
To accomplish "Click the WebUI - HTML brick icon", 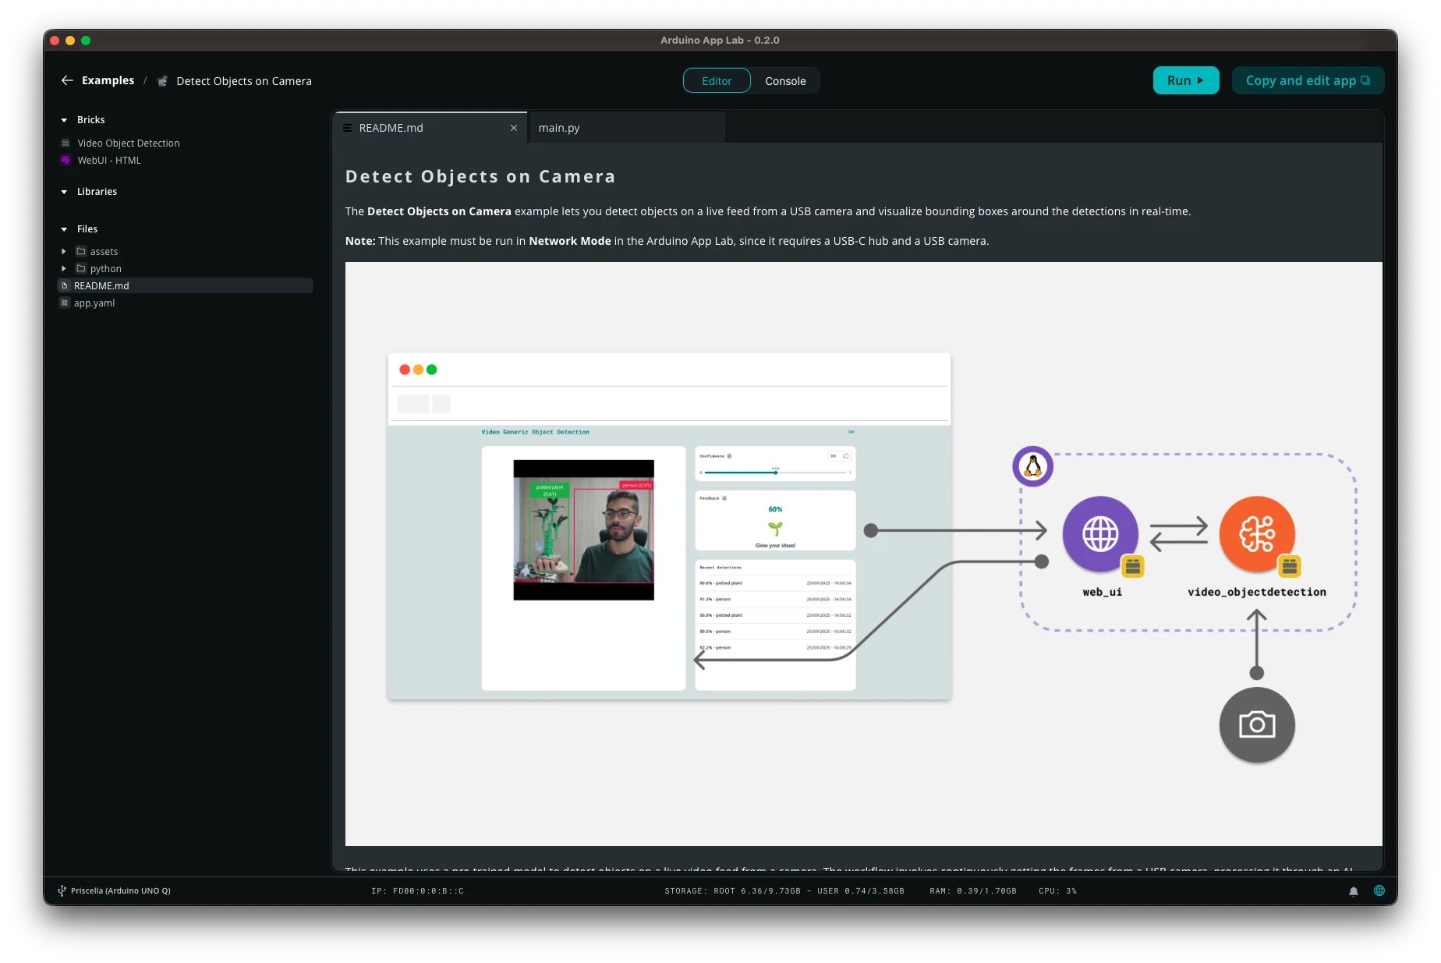I will pyautogui.click(x=65, y=161).
